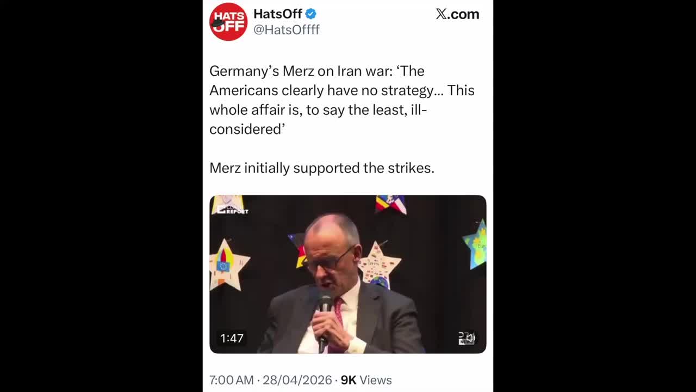Open the HatsOff red profile avatar
This screenshot has width=696, height=392.
point(228,22)
